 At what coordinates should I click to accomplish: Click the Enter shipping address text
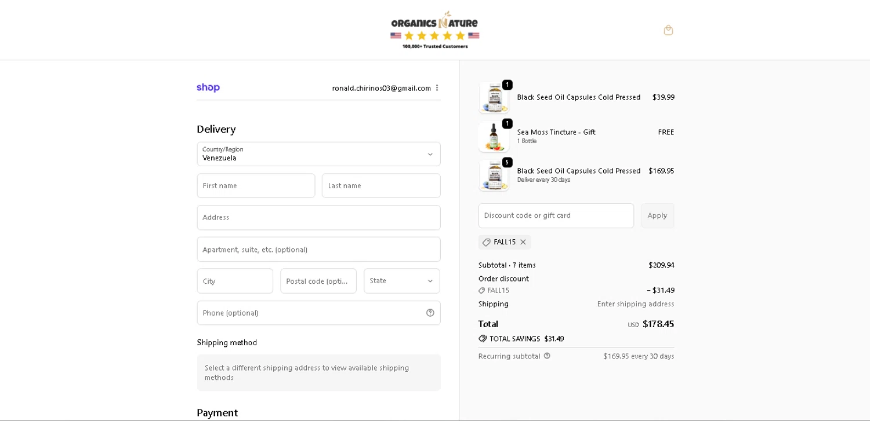coord(636,304)
